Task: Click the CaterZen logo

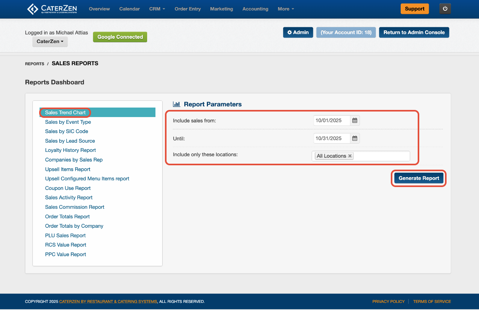Action: pos(52,9)
